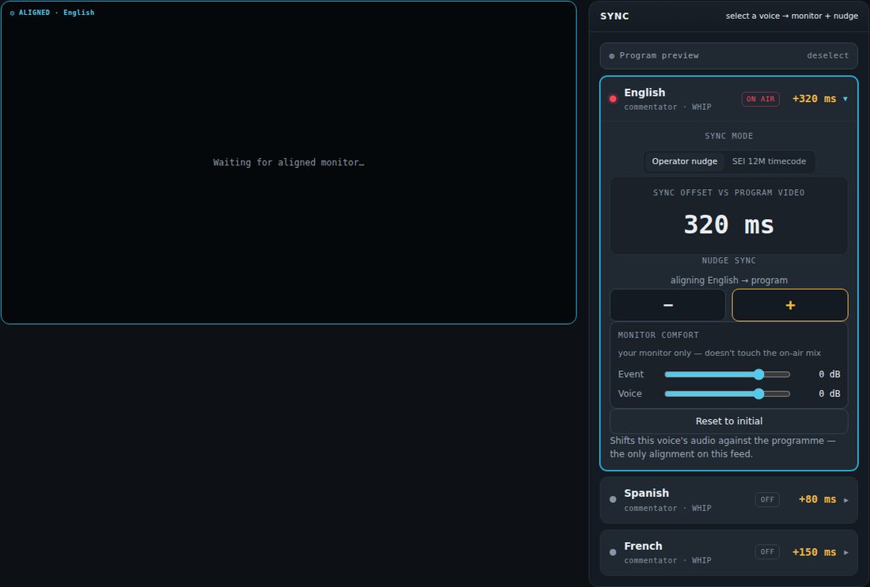
Task: Click the Event 0 dB value
Action: [x=829, y=374]
